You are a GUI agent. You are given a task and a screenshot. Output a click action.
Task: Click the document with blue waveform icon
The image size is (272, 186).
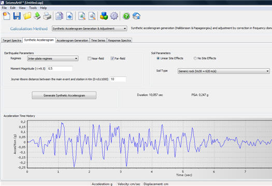69,16
